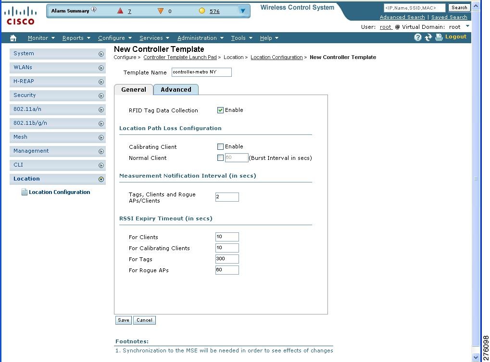Click the Template Name input field
490x362 pixels.
point(201,72)
